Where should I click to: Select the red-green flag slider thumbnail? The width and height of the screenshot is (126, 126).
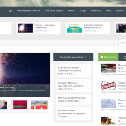[19, 105]
